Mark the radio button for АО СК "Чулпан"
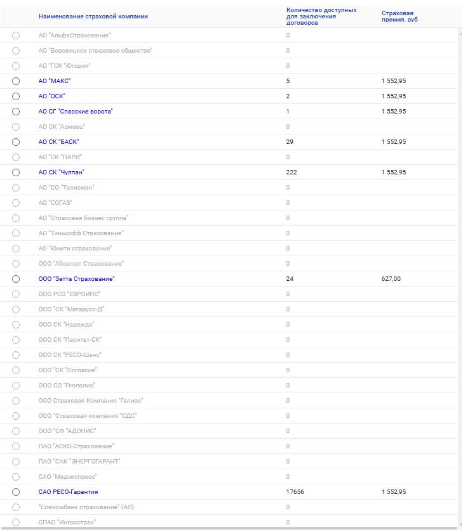The image size is (470, 532). [16, 172]
